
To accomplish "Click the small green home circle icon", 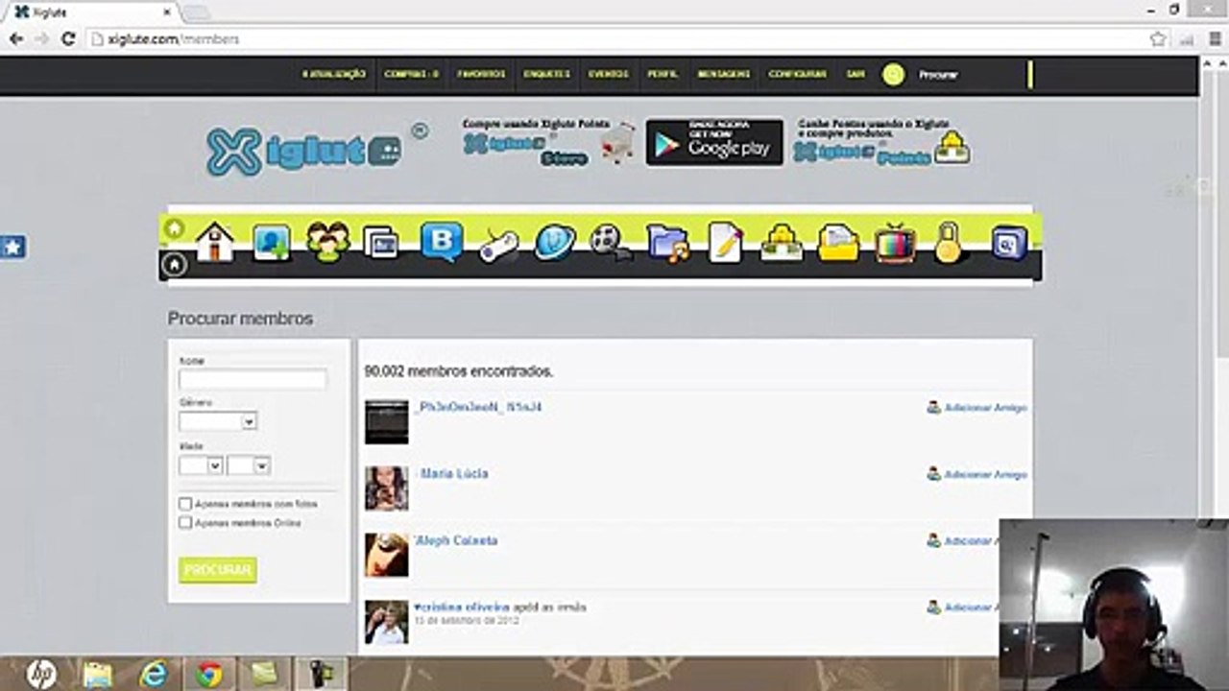I will pos(174,228).
